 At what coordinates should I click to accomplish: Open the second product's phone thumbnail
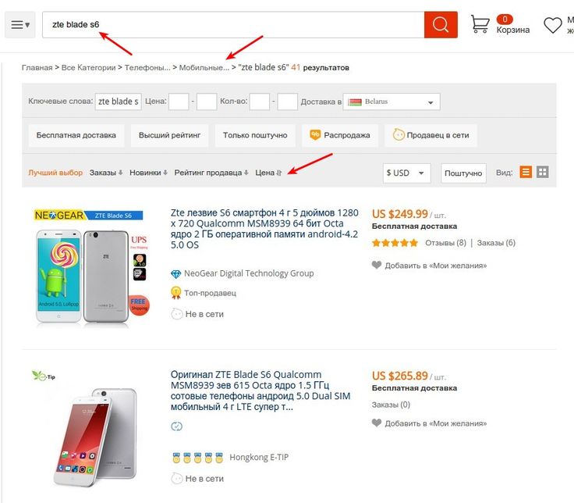tap(96, 437)
